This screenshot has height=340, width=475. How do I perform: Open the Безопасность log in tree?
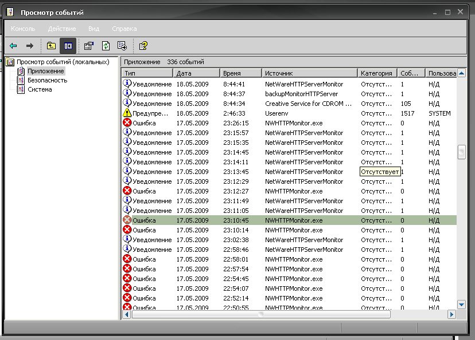coord(47,80)
